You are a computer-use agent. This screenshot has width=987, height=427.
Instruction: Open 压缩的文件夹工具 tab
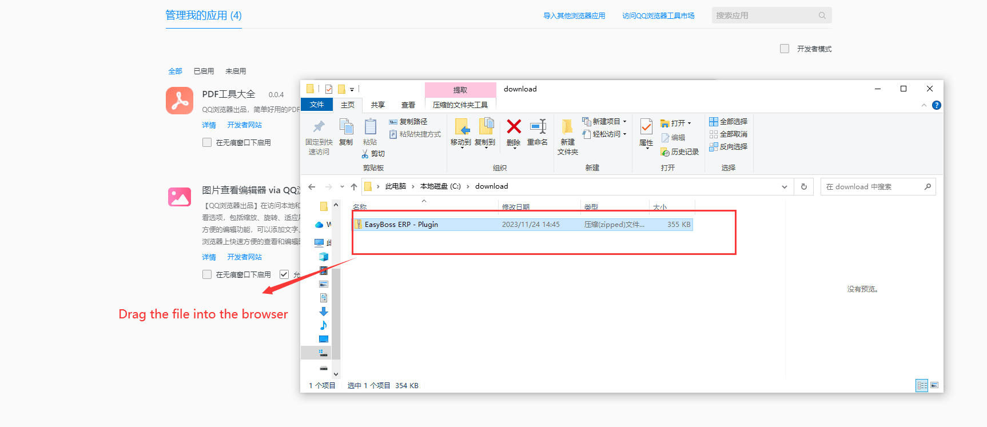click(460, 105)
